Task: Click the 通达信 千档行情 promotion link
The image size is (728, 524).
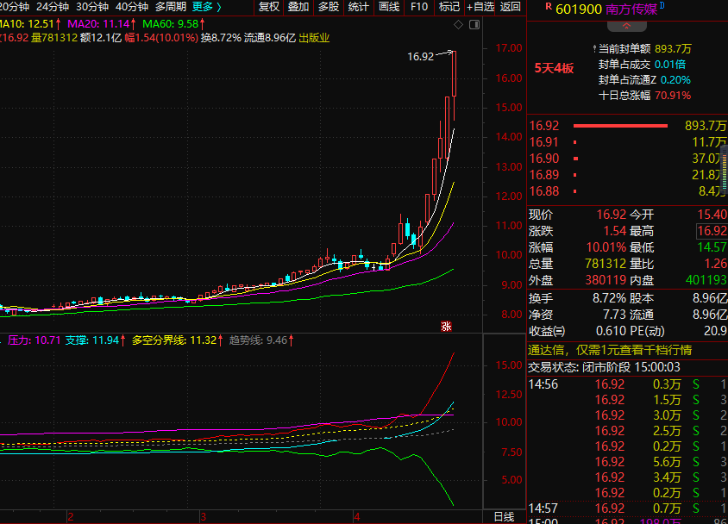Action: [x=610, y=350]
